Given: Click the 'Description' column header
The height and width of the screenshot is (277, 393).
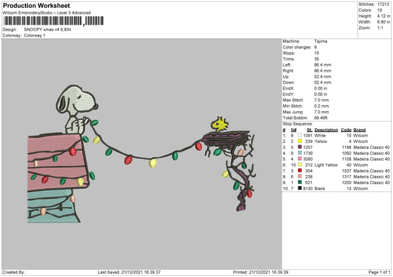Looking at the screenshot, I should (x=326, y=130).
